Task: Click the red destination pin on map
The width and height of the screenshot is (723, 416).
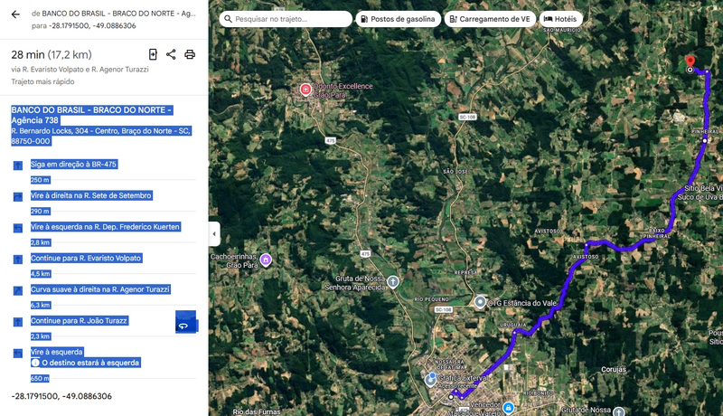Action: point(690,61)
